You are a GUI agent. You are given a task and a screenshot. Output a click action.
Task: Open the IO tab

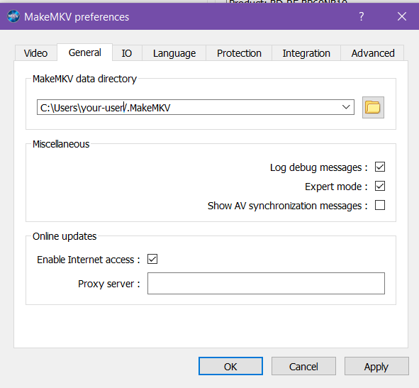(x=127, y=53)
